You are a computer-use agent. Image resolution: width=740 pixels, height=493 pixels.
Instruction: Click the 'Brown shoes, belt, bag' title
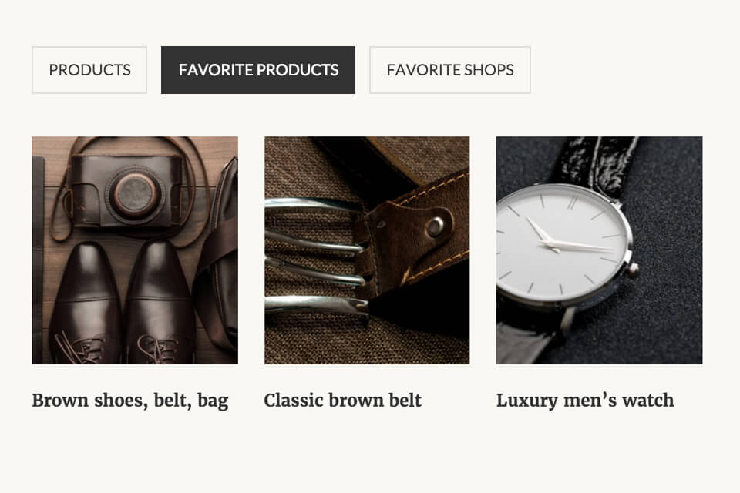pos(130,401)
